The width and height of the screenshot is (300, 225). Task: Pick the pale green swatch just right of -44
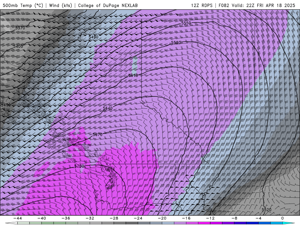(23, 223)
